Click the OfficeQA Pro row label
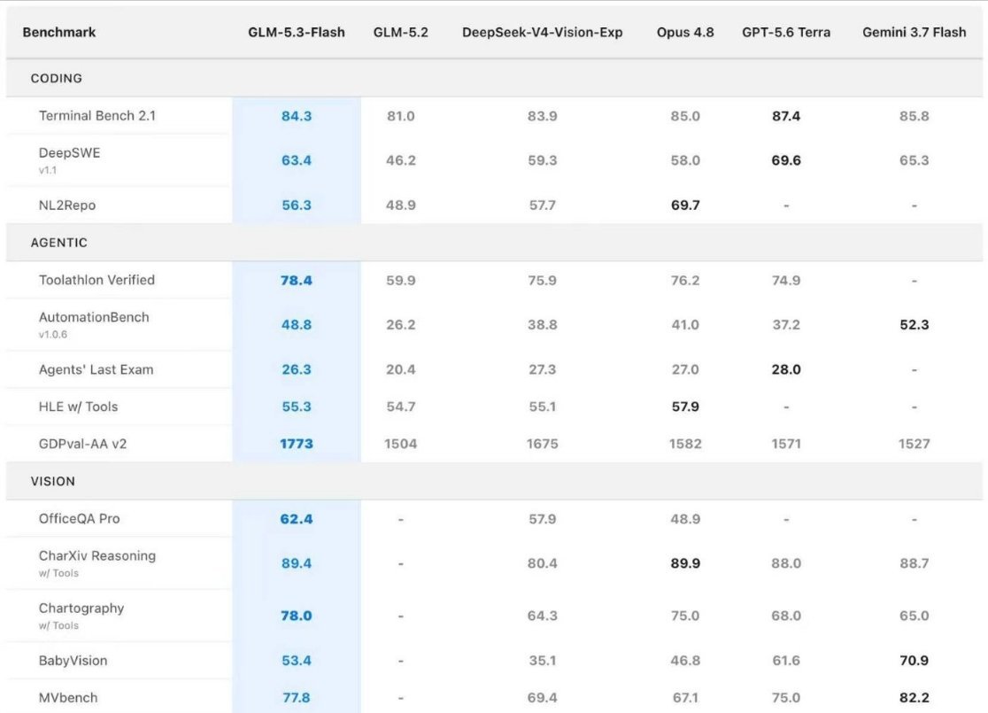This screenshot has width=988, height=713. tap(80, 519)
